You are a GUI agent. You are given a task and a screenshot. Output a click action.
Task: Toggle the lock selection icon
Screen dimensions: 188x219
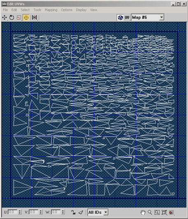pos(73,212)
